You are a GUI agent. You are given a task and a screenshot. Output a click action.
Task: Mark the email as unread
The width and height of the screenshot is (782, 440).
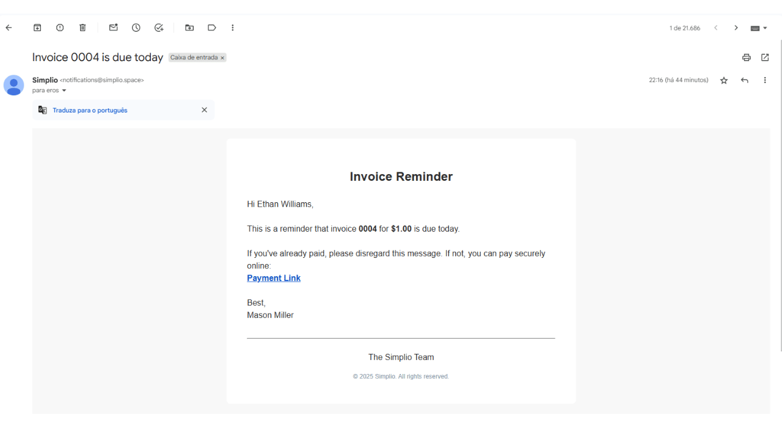[x=113, y=28]
